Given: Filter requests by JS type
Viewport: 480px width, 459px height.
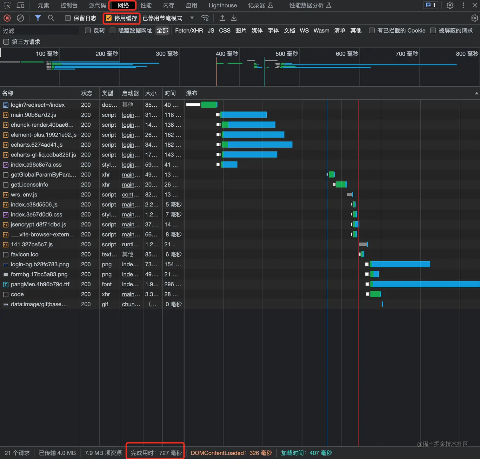Looking at the screenshot, I should tap(211, 30).
